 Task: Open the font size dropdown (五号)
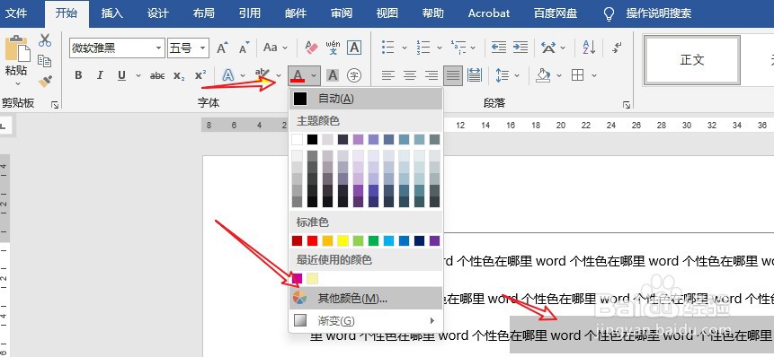[x=202, y=48]
